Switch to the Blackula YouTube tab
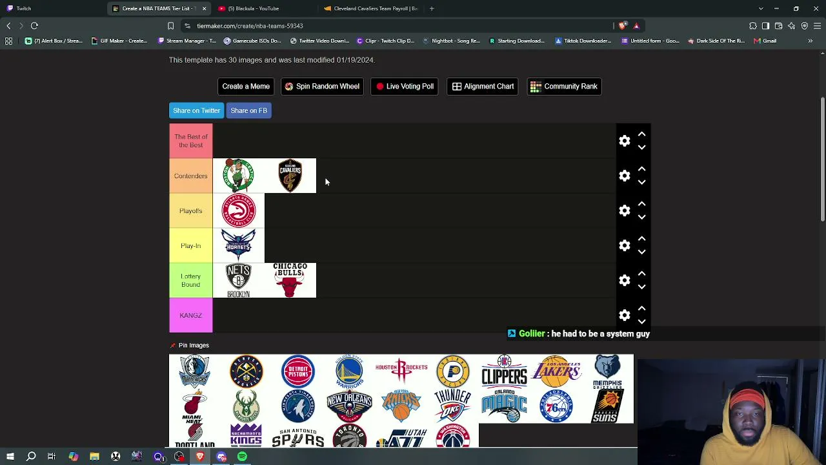826x465 pixels. click(x=265, y=8)
